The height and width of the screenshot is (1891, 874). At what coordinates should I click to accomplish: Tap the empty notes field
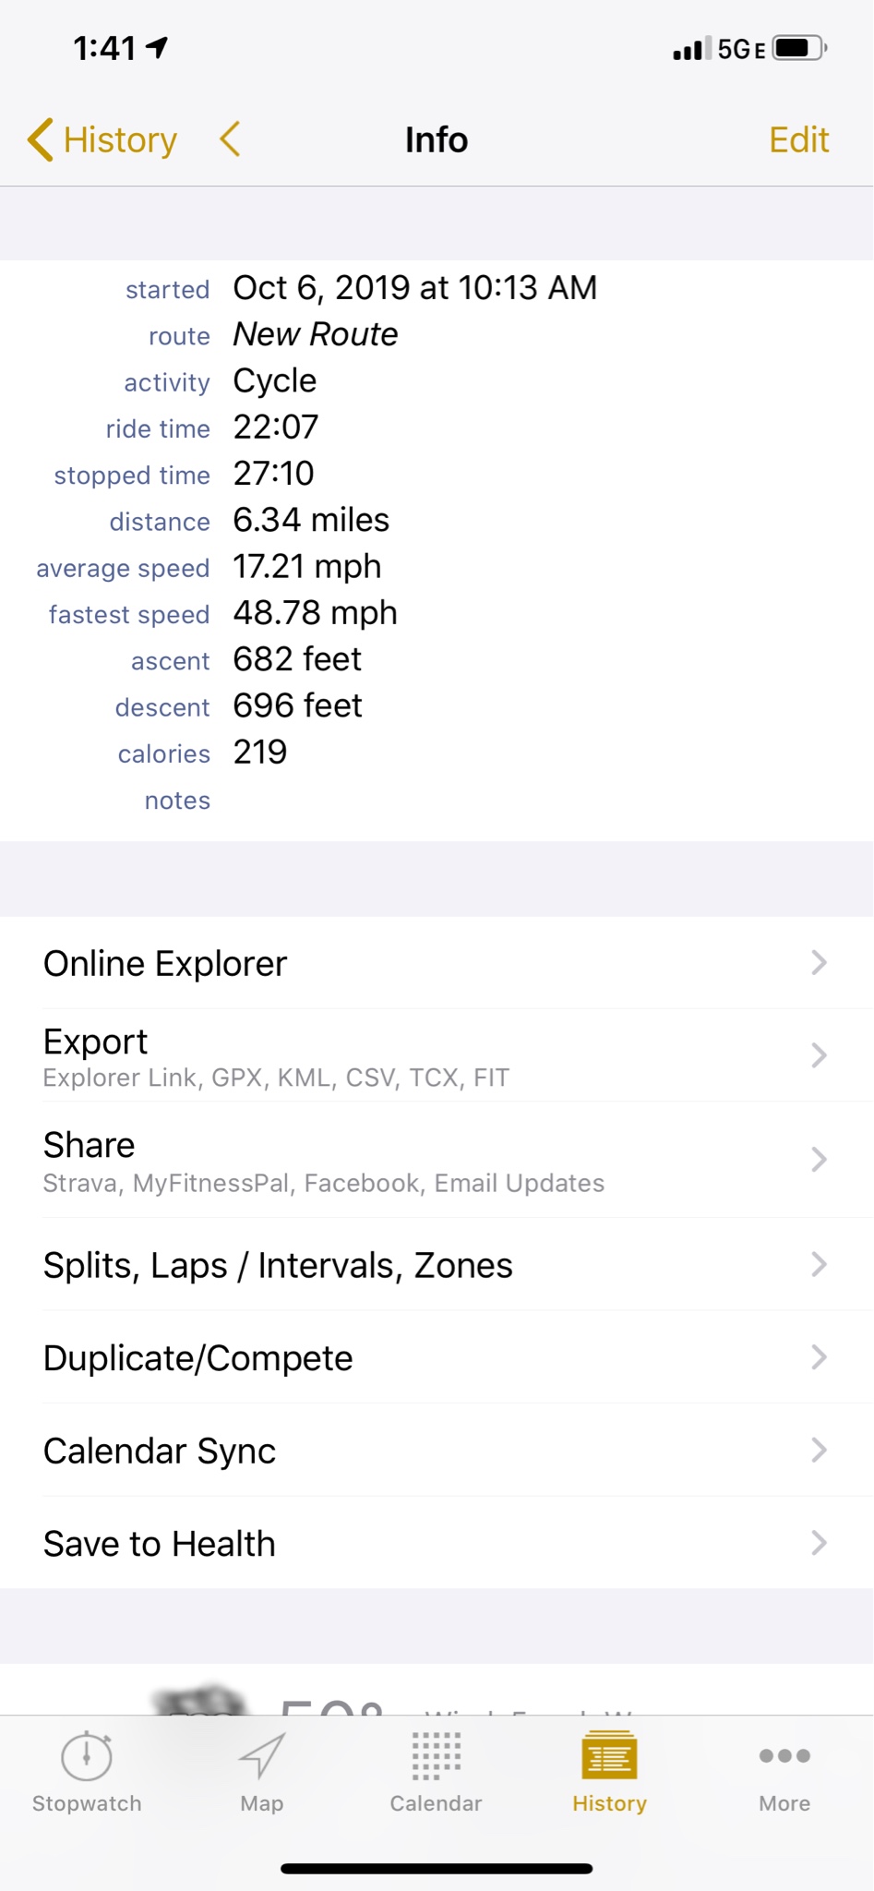click(x=545, y=800)
